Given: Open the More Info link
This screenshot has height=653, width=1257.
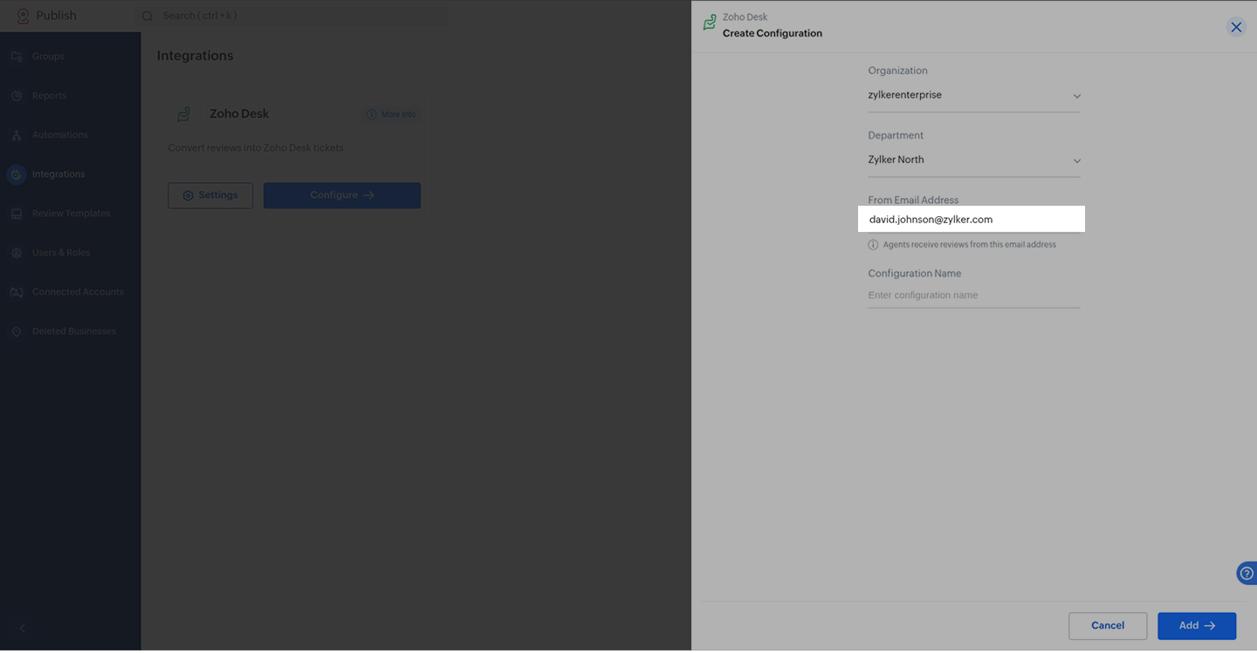Looking at the screenshot, I should click(x=391, y=114).
